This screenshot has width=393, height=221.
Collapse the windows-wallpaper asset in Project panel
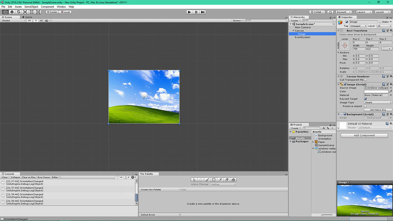point(313,148)
